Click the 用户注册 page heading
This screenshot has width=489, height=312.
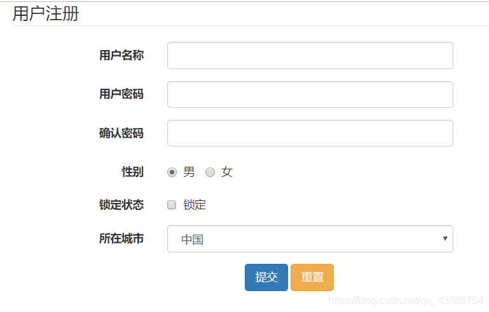pyautogui.click(x=46, y=14)
